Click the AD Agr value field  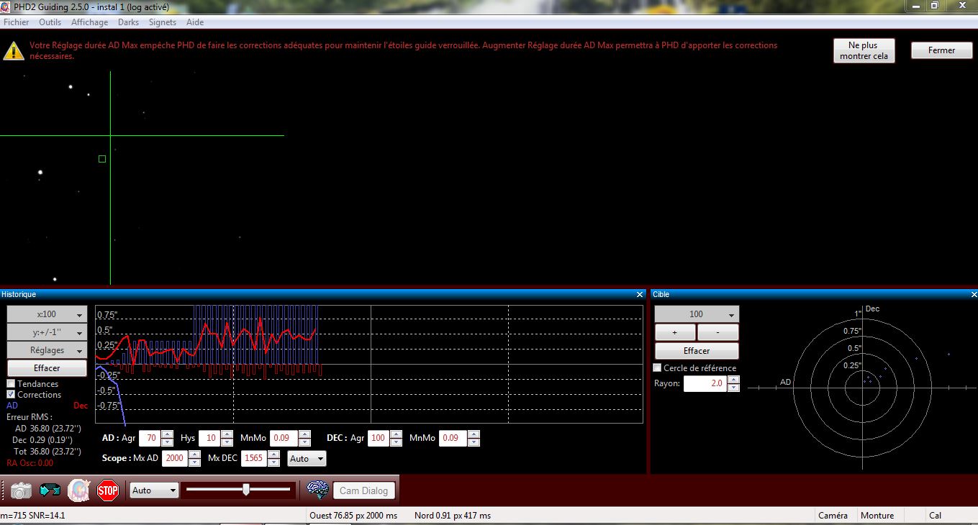point(150,438)
